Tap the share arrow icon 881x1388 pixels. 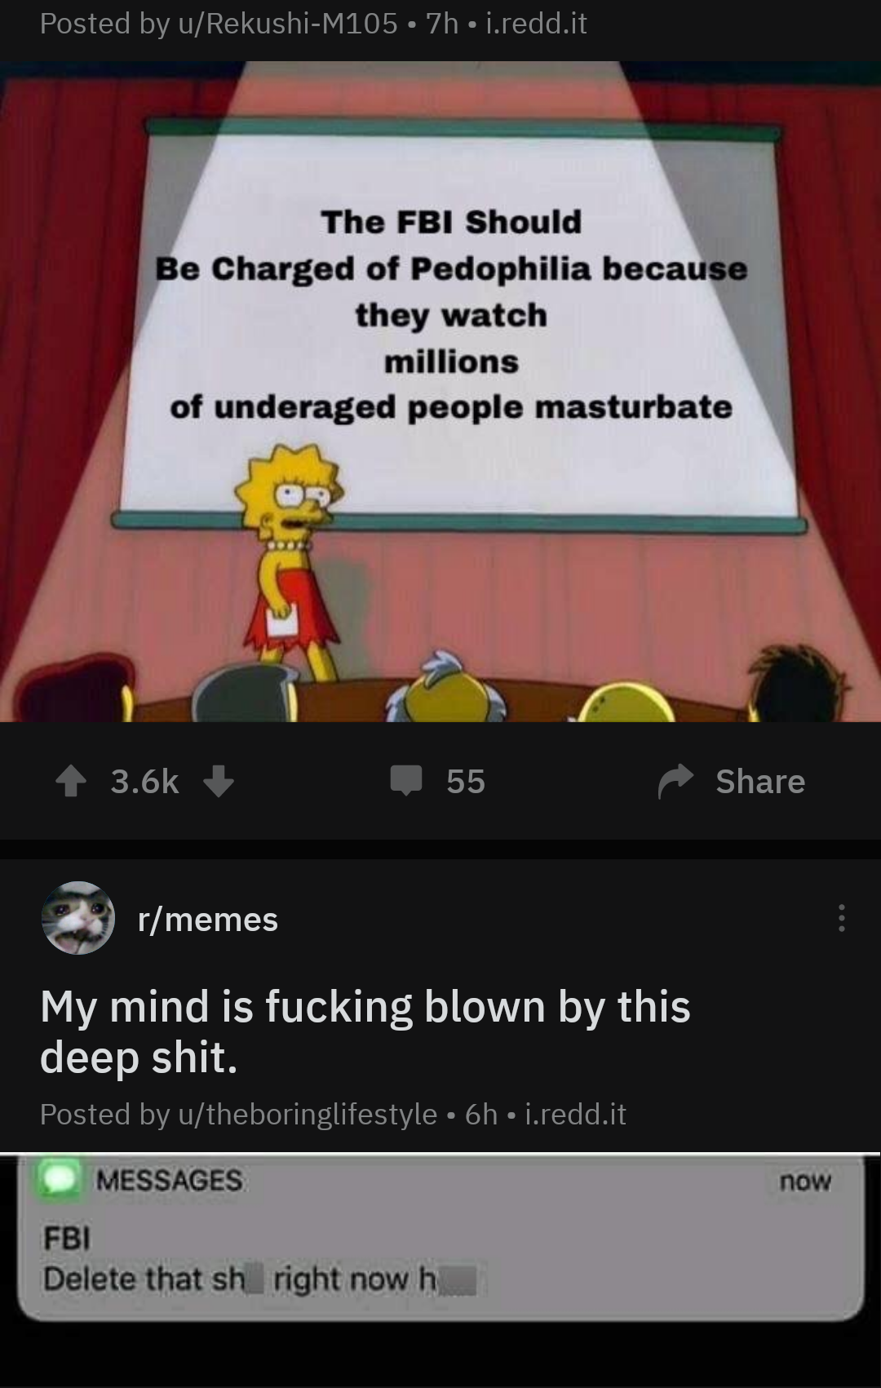(675, 781)
